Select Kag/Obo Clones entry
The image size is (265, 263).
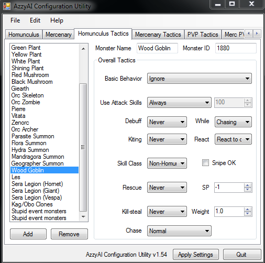tap(45, 204)
